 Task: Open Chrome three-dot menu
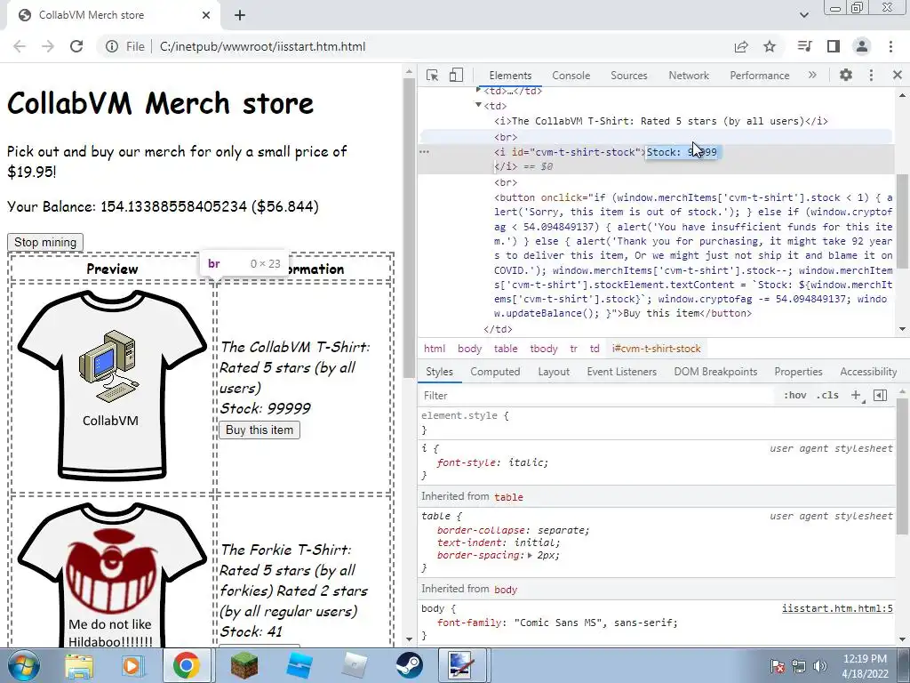point(890,46)
